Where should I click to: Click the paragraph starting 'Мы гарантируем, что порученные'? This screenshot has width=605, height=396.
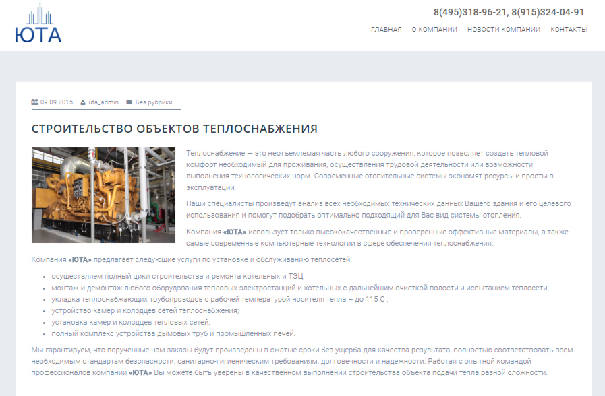tap(301, 362)
